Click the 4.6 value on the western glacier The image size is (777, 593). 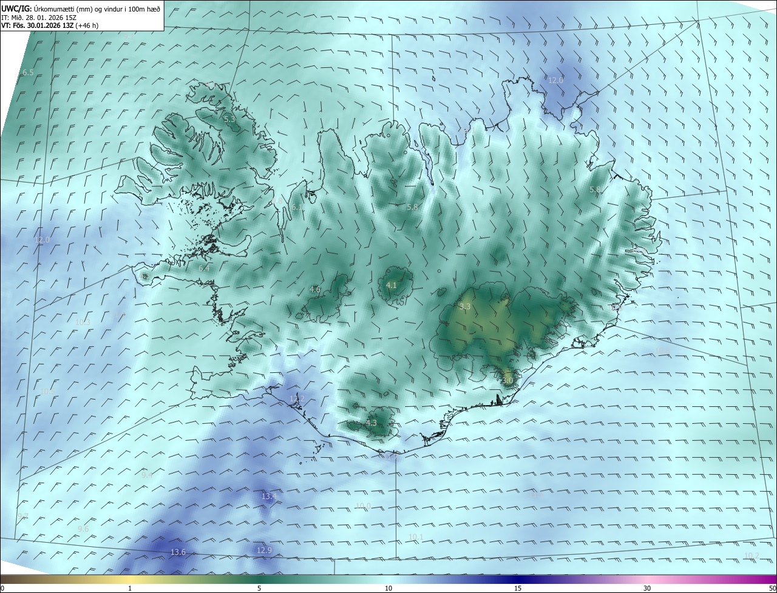click(x=315, y=290)
